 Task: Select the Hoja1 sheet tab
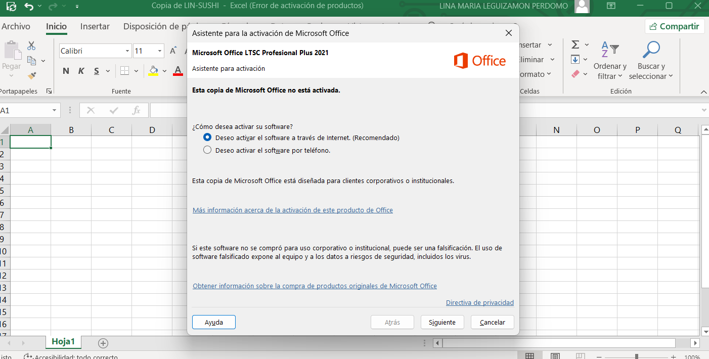point(63,342)
